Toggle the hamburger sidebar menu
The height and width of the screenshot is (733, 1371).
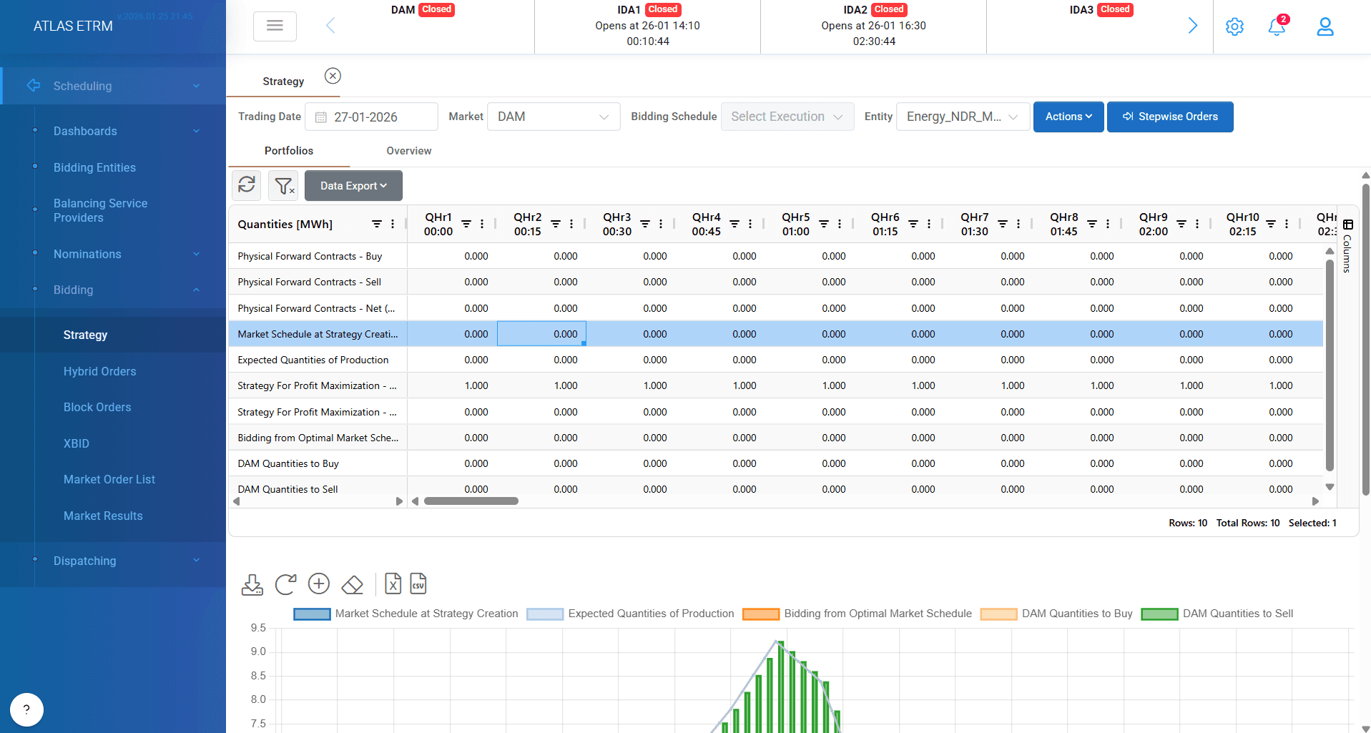point(275,26)
